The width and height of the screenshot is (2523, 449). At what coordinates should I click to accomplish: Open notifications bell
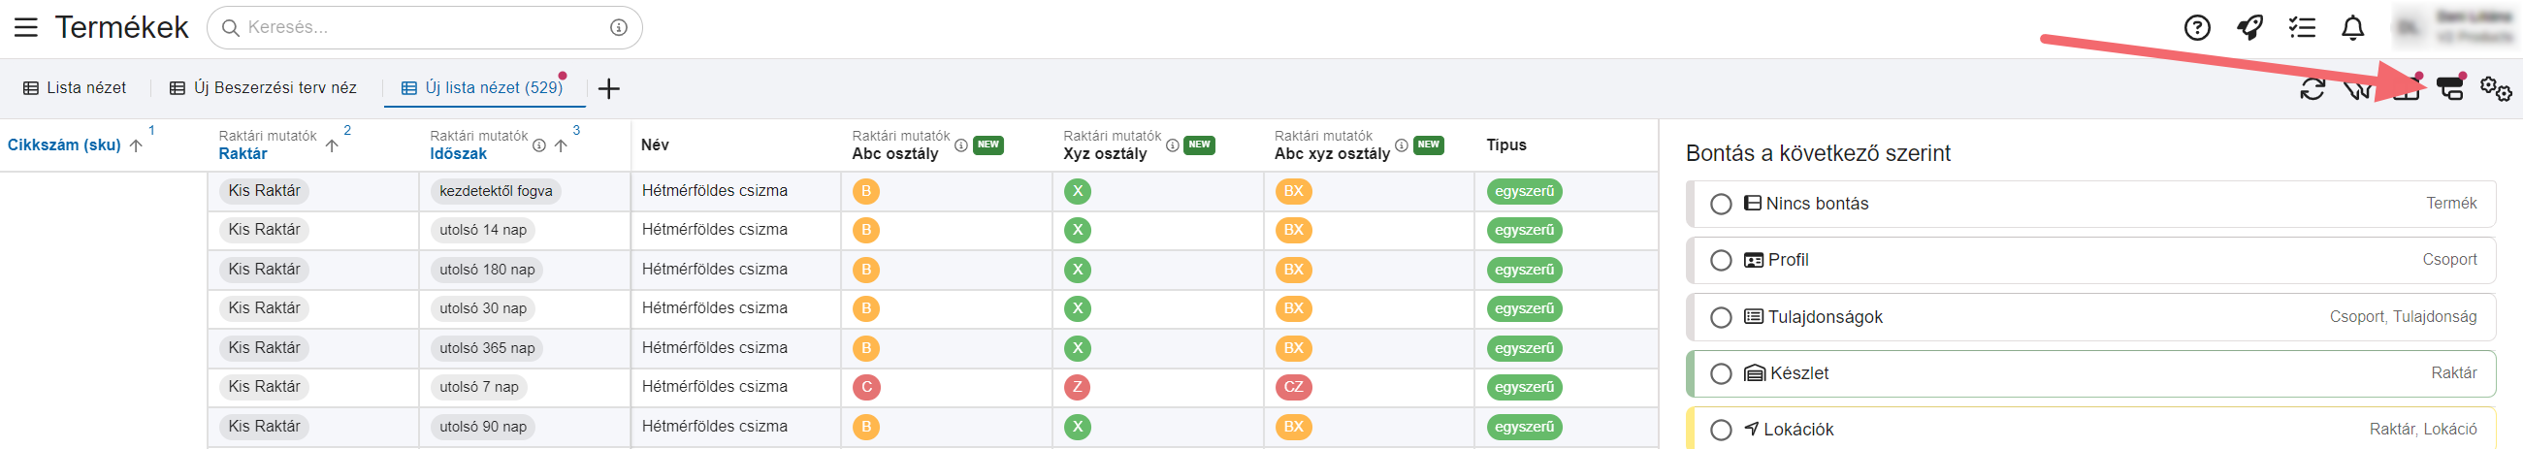tap(2352, 28)
